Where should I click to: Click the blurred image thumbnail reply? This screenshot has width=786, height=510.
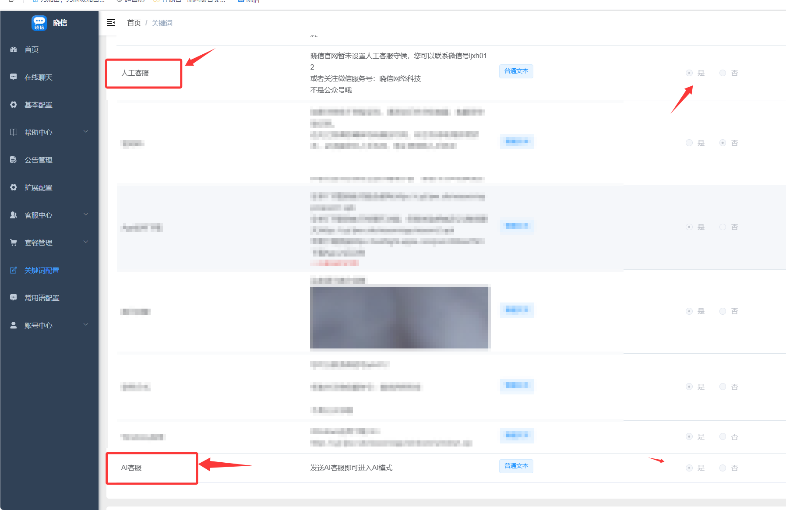tap(399, 318)
